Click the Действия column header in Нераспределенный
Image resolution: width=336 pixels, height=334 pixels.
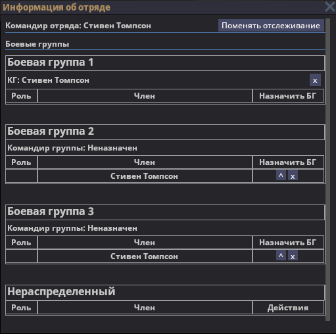pyautogui.click(x=288, y=308)
